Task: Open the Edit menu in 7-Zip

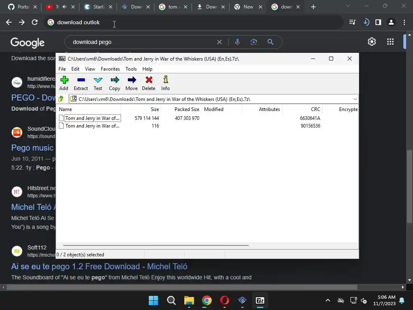Action: point(75,69)
